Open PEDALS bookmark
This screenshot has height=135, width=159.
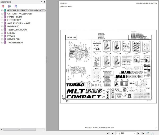point(11,36)
